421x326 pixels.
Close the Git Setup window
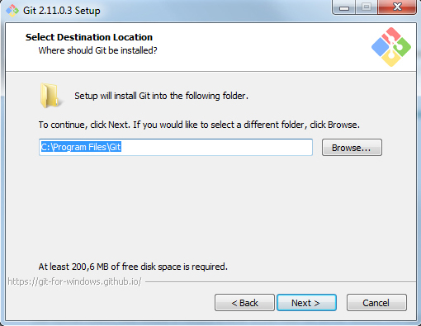(x=397, y=7)
